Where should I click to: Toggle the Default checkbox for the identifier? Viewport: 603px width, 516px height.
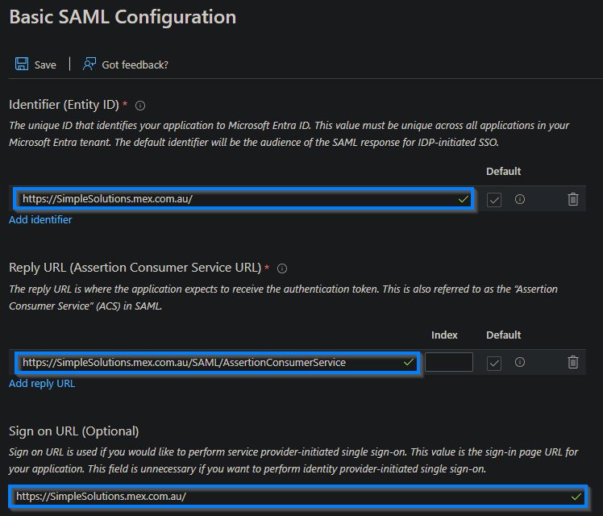pyautogui.click(x=494, y=200)
